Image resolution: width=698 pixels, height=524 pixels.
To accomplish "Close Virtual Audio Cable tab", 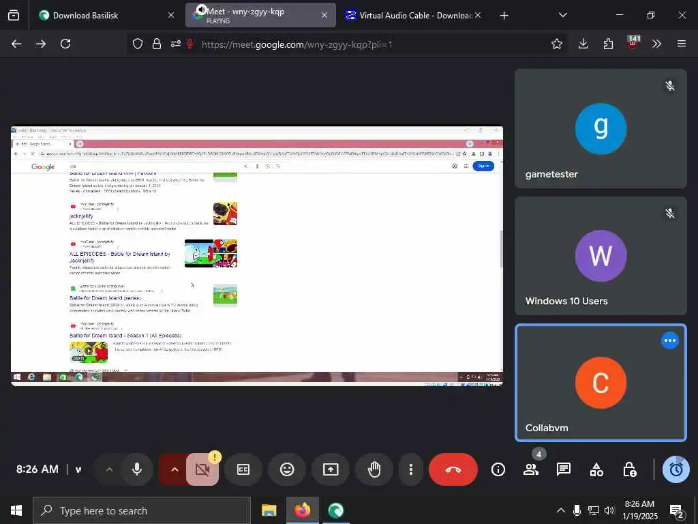I will [x=478, y=15].
